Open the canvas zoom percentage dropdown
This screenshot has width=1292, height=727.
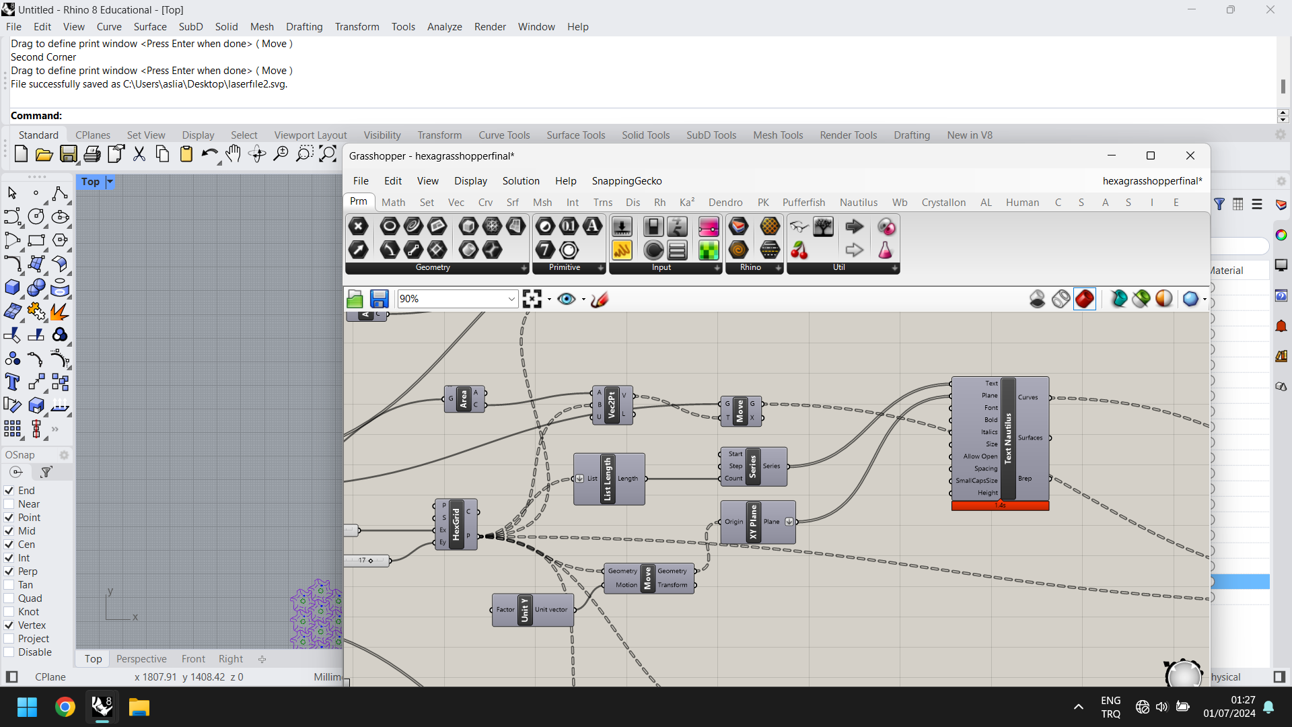pyautogui.click(x=511, y=299)
